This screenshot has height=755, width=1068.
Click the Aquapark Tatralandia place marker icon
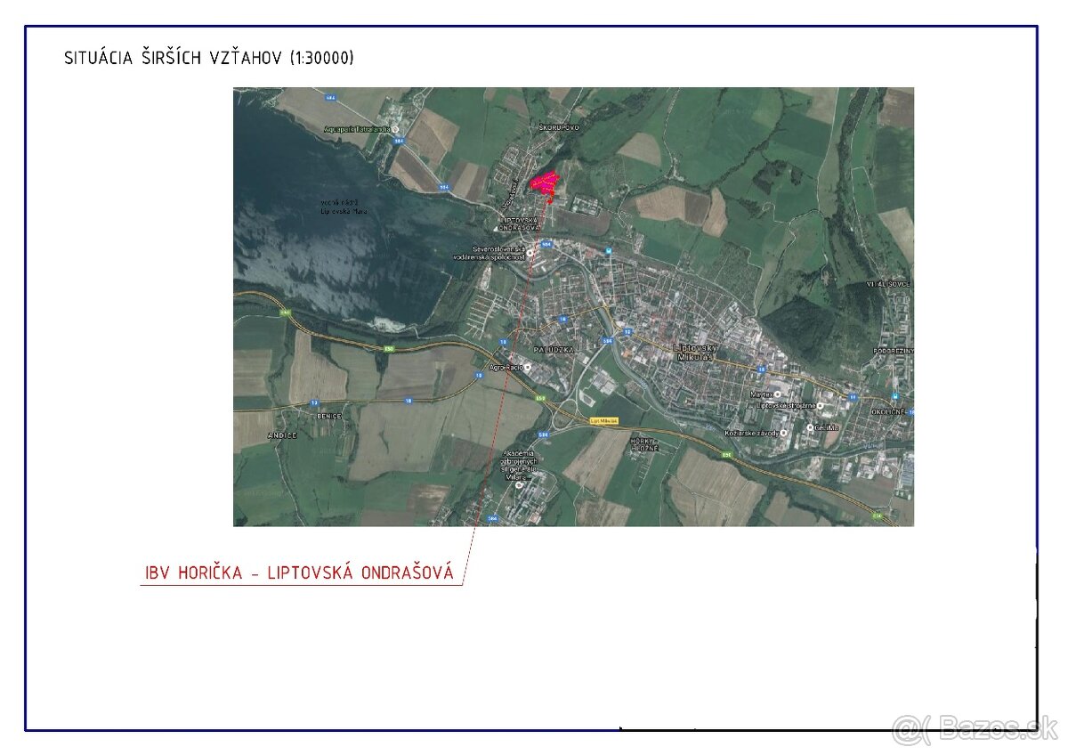click(396, 129)
